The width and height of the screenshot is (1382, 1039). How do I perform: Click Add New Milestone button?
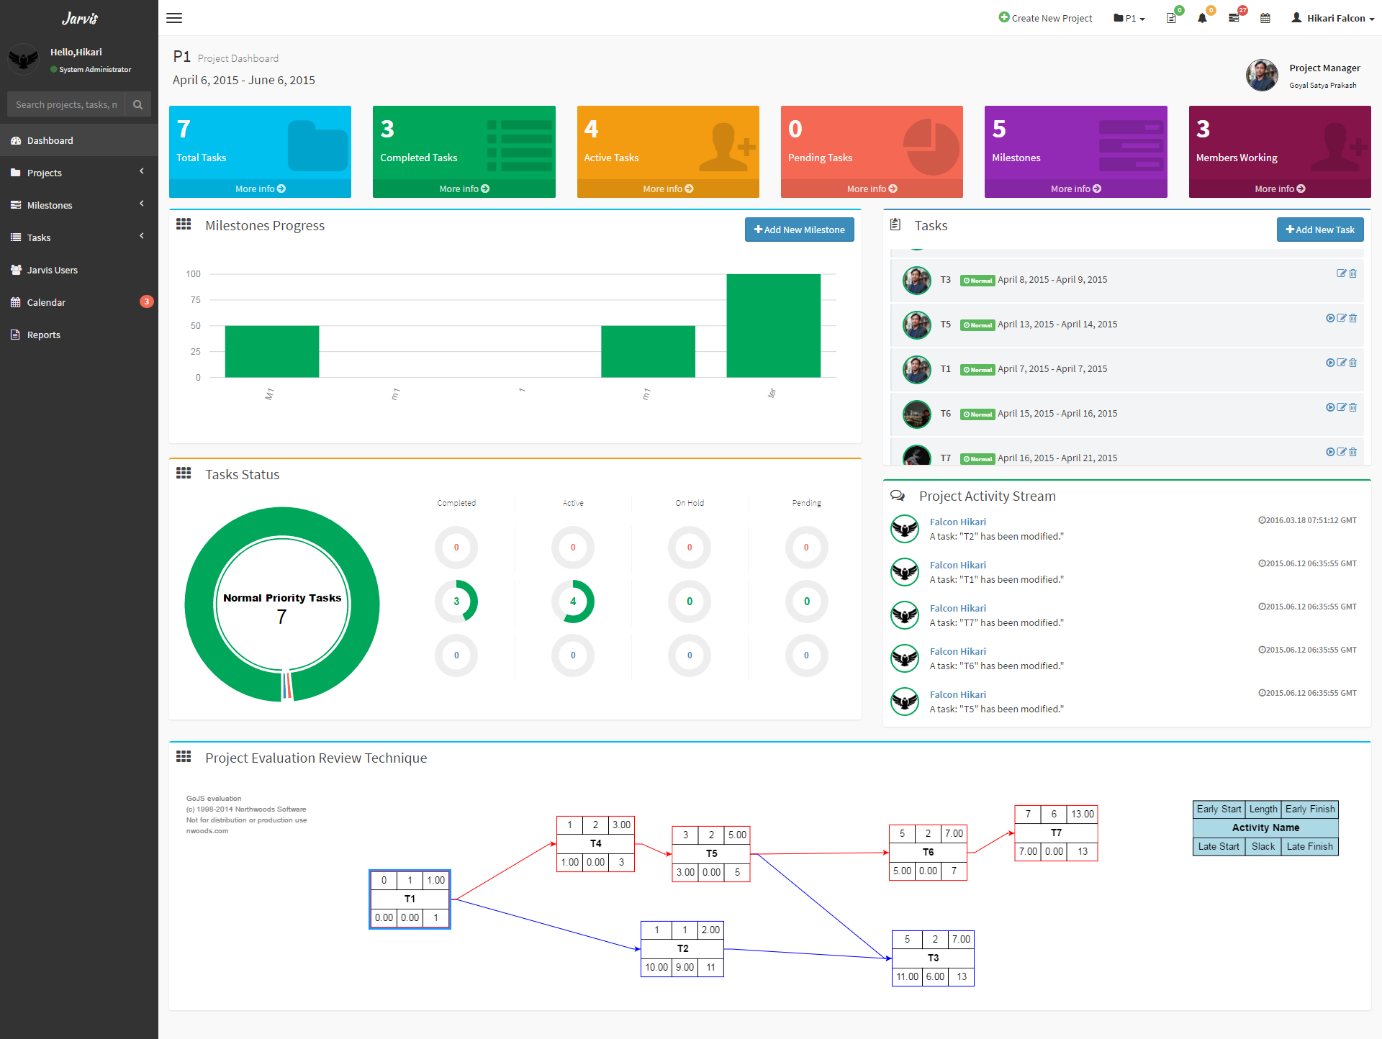tap(799, 230)
